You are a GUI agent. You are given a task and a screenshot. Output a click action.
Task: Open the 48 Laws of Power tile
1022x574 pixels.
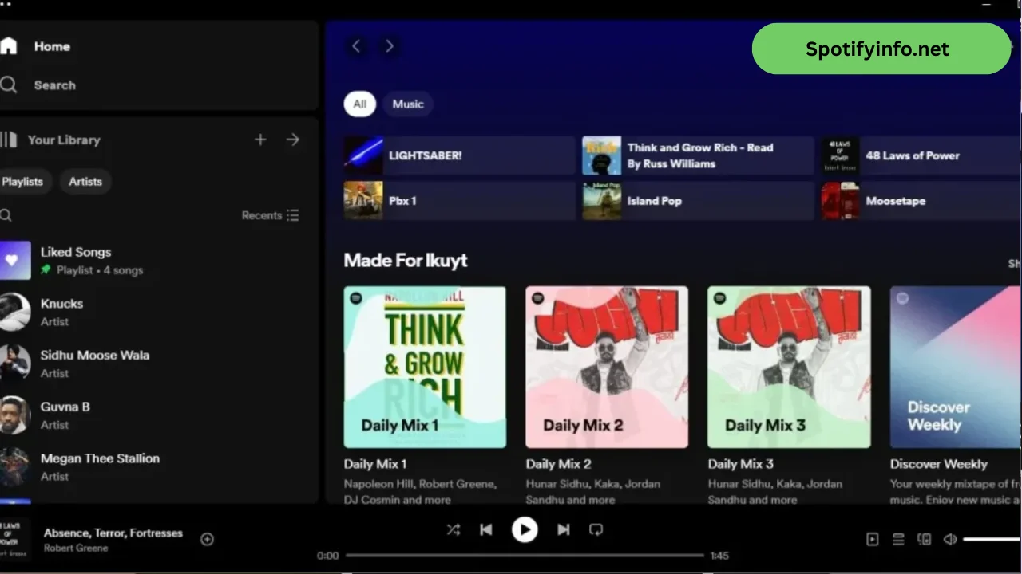921,155
